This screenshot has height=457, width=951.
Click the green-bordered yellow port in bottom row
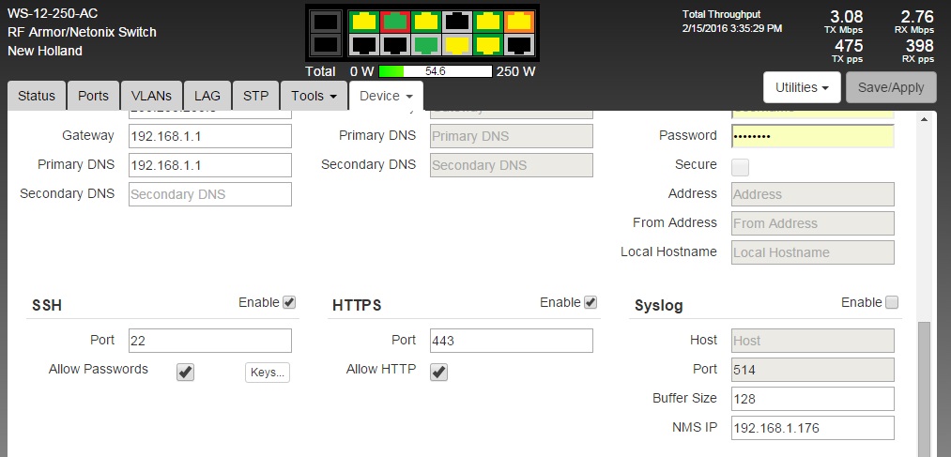click(488, 44)
